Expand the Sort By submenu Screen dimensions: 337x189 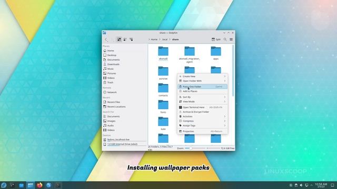pos(202,97)
